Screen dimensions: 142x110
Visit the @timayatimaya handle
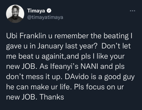pos(45,17)
